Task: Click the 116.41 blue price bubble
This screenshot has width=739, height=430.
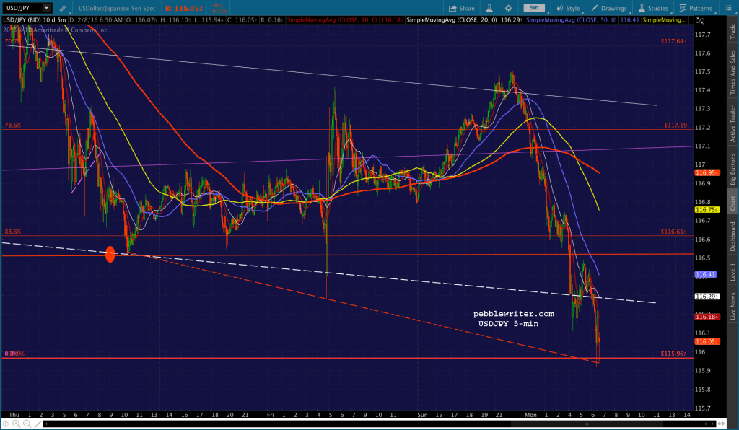Action: (x=706, y=274)
